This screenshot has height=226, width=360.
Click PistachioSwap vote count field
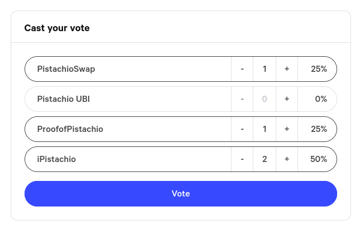(265, 69)
